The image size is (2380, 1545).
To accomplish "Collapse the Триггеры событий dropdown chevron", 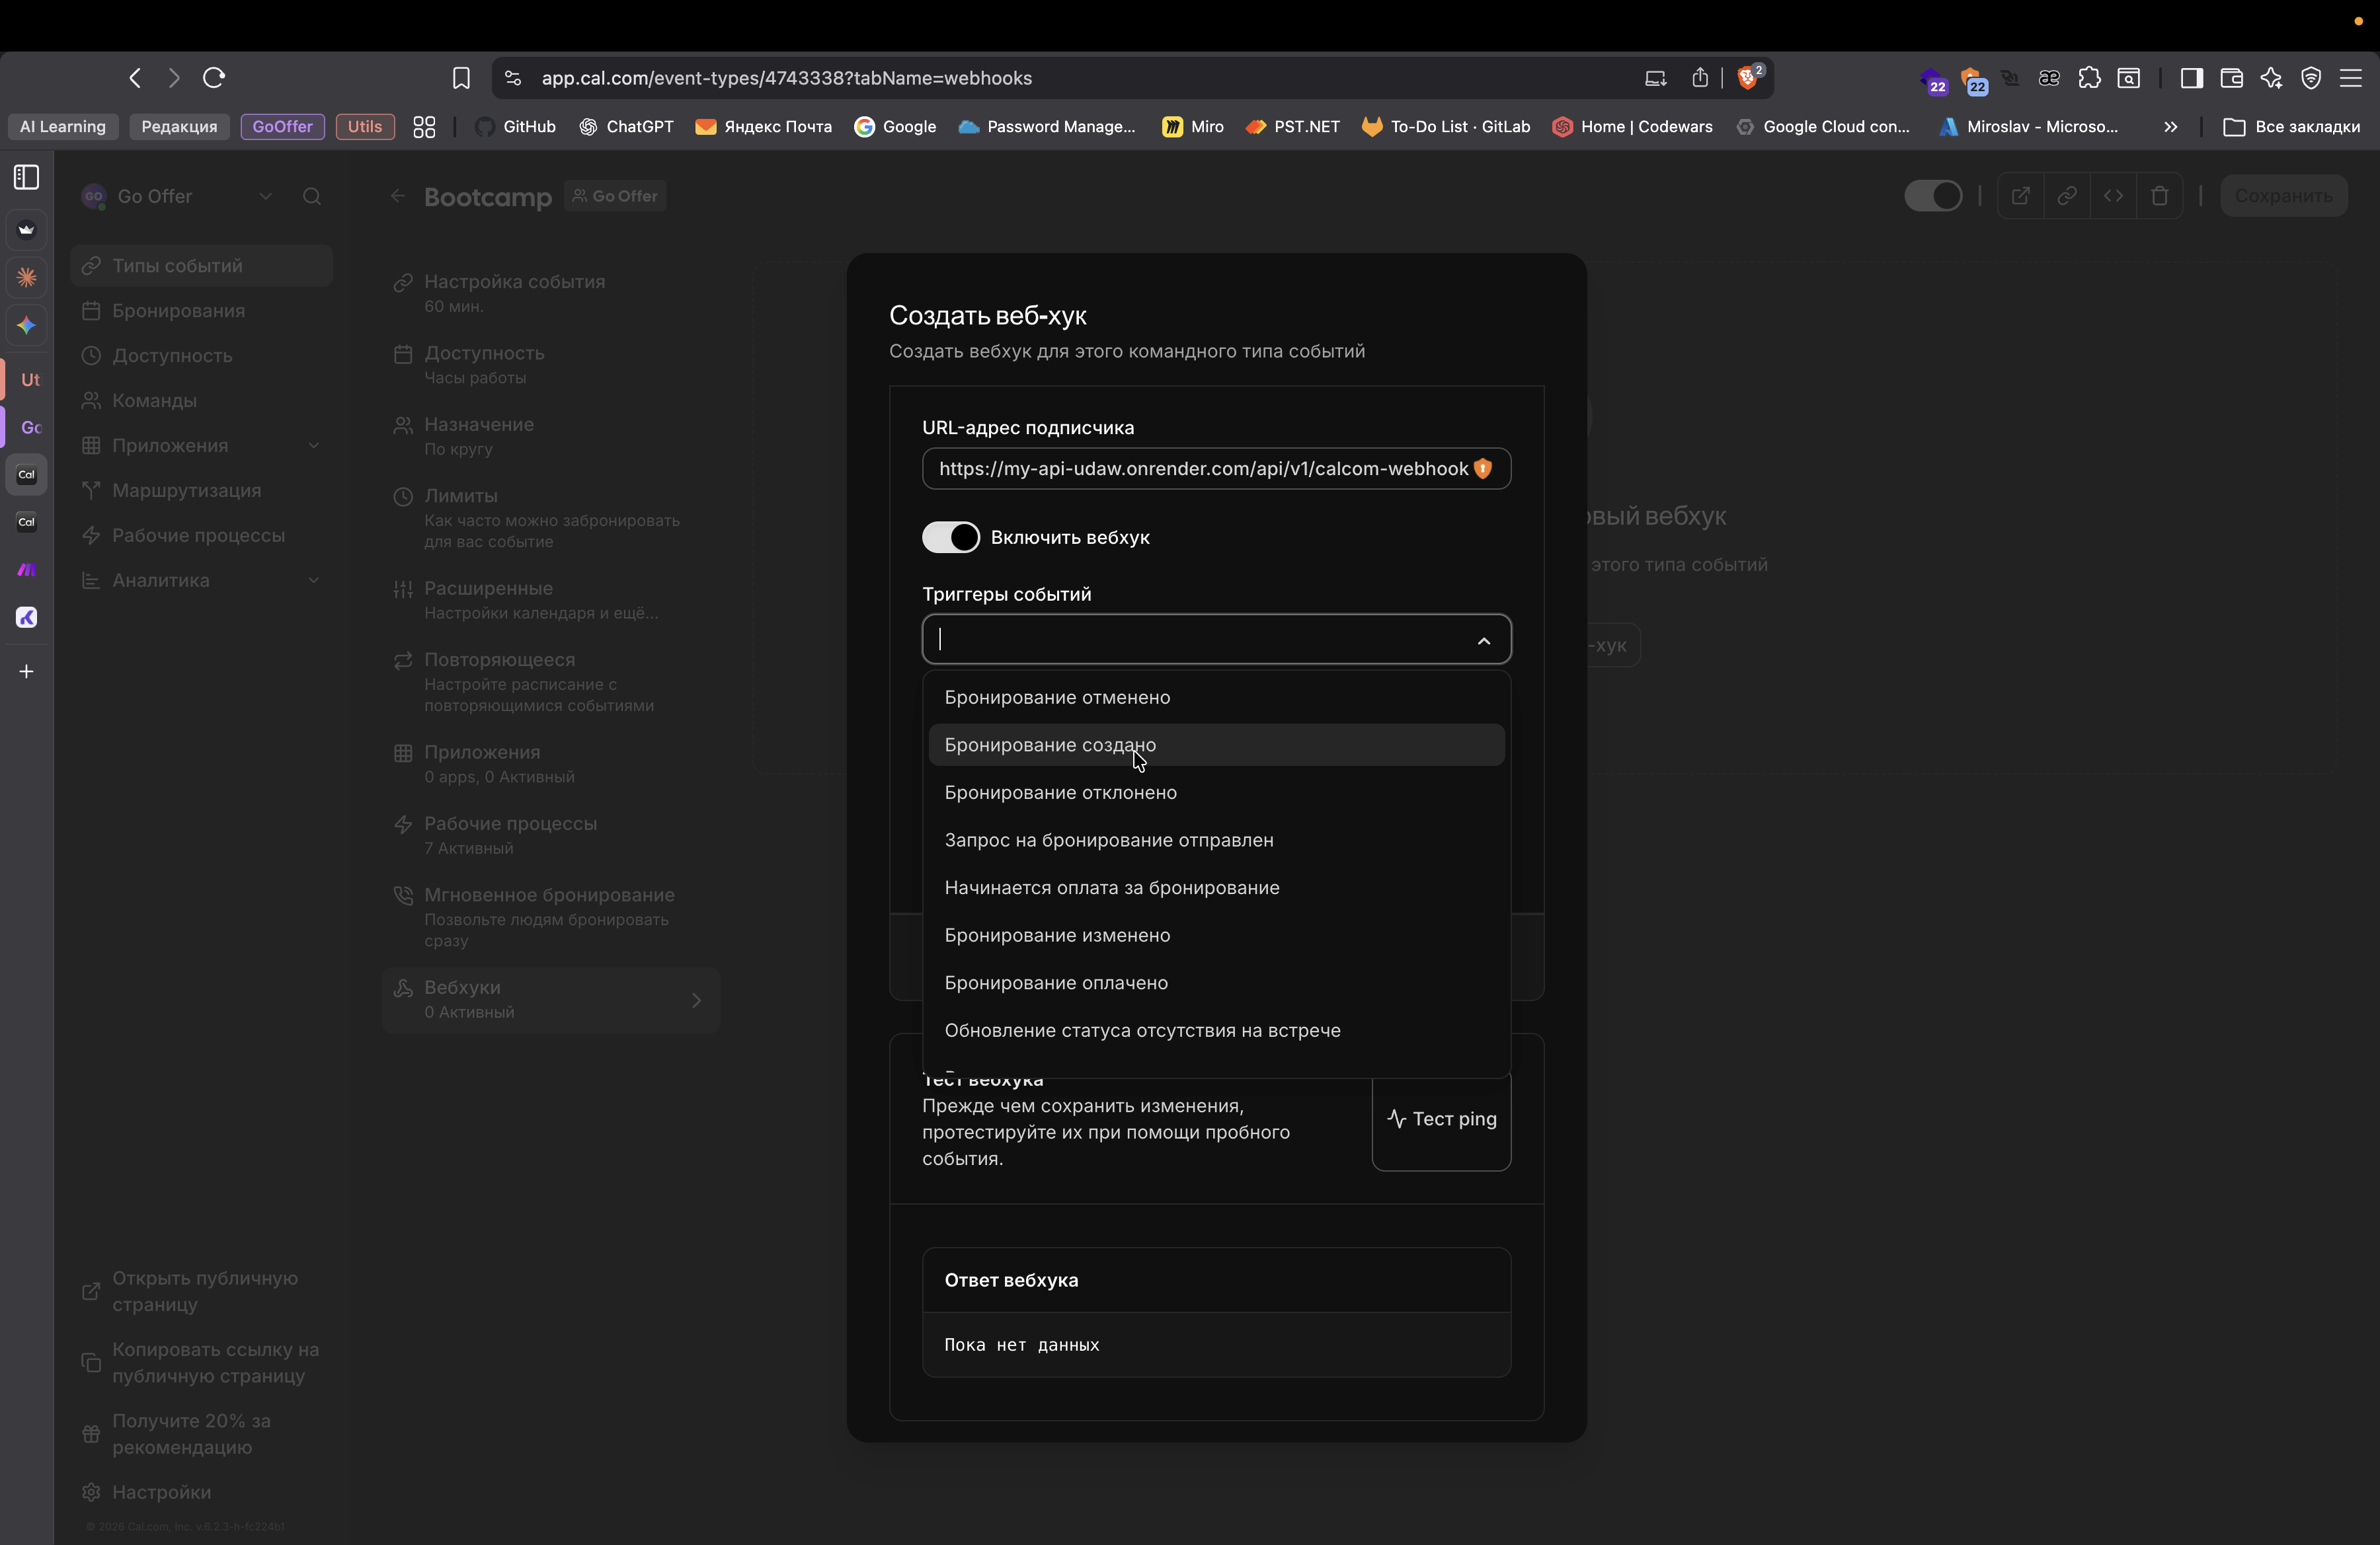I will (1483, 640).
